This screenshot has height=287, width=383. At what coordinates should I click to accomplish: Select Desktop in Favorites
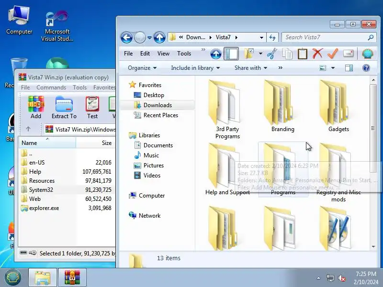click(x=154, y=95)
